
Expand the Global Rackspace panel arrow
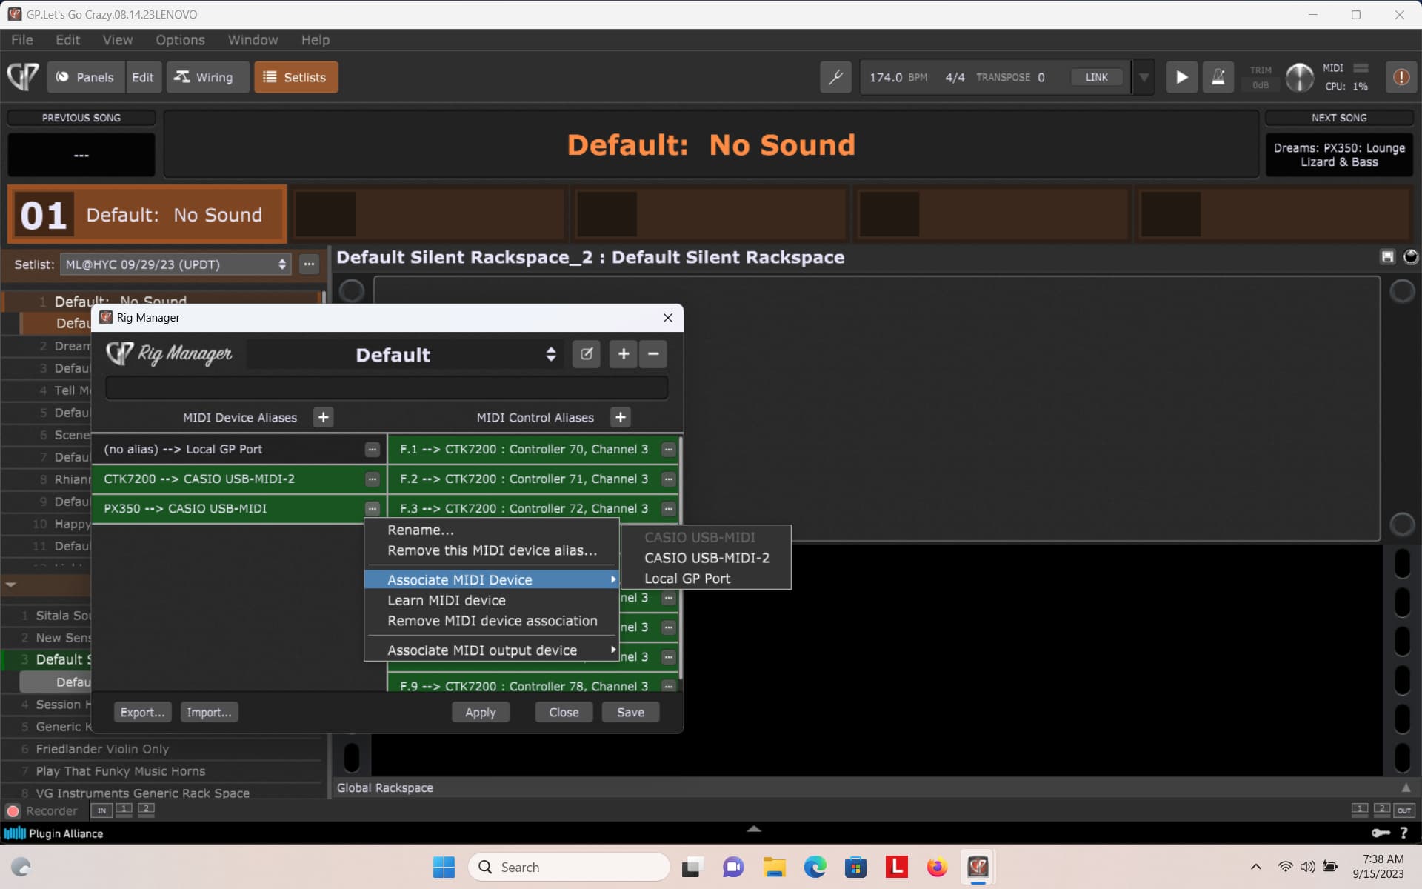pos(1406,788)
